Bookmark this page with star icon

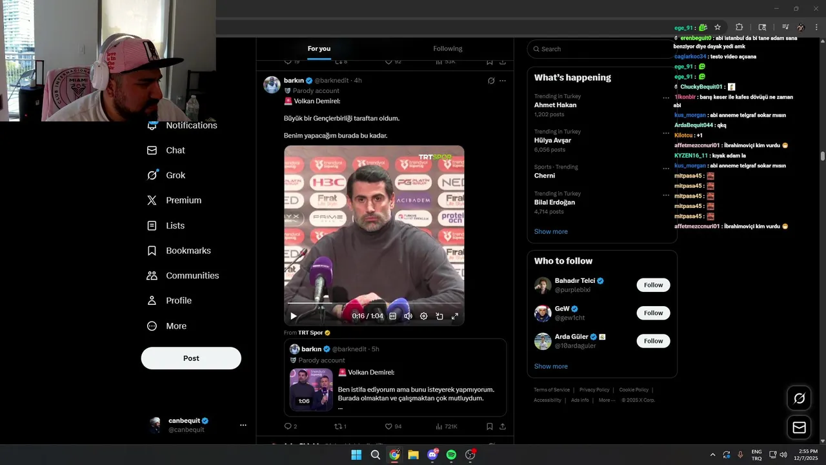[718, 27]
